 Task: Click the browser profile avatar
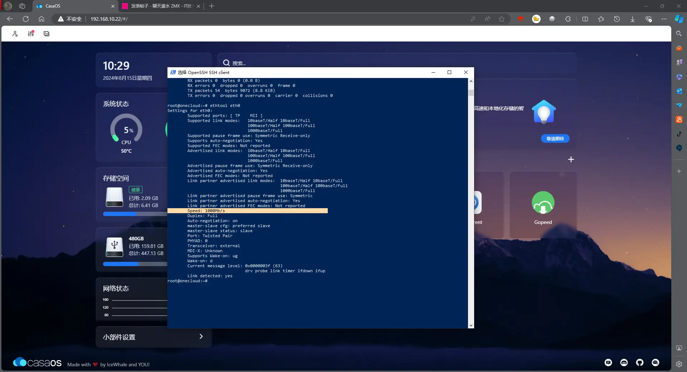[8, 6]
